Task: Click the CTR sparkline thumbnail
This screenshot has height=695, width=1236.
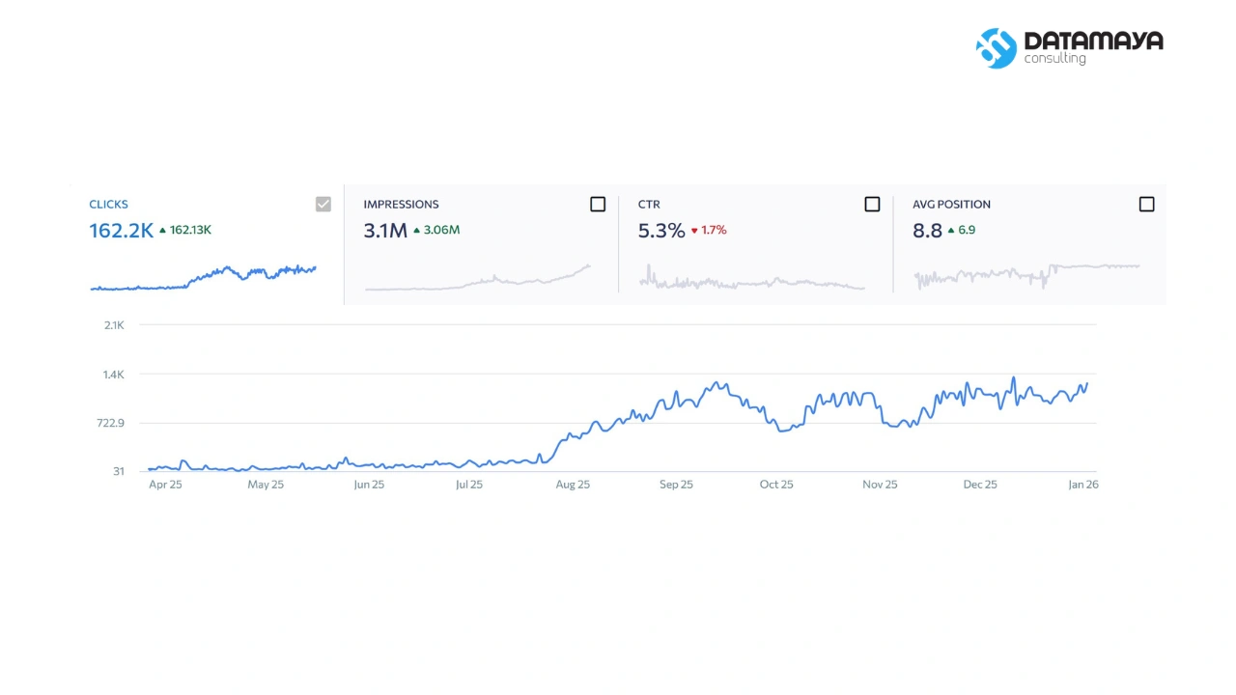Action: point(752,277)
